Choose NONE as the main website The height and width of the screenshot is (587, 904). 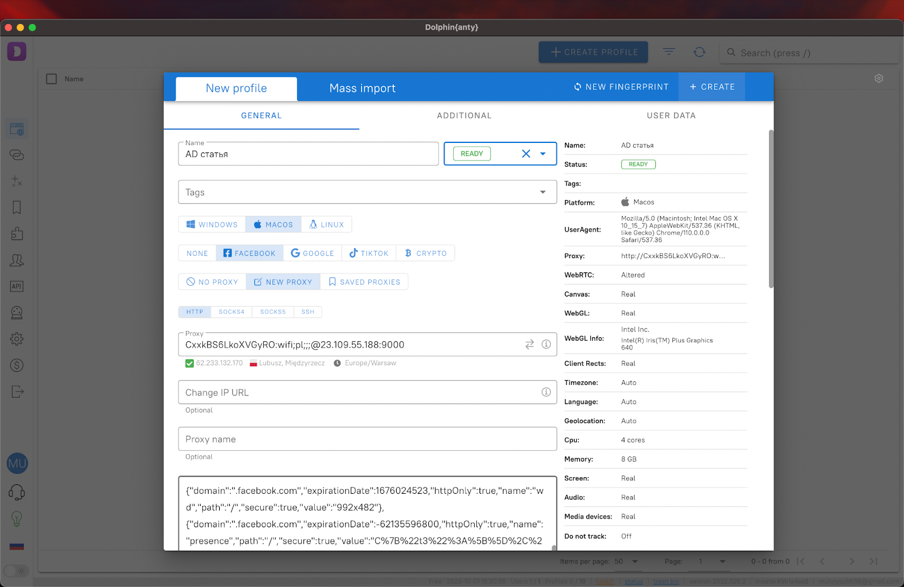(197, 253)
